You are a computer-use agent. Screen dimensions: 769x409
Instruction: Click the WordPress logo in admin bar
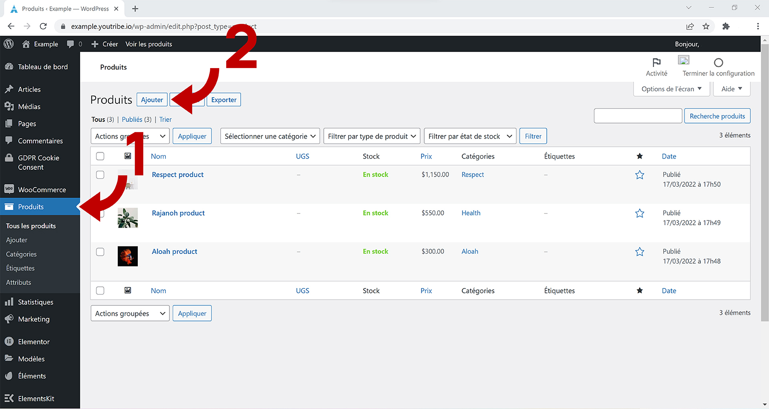9,44
